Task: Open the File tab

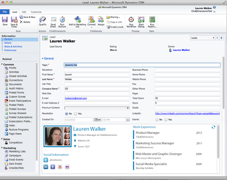Action: (x=5, y=12)
